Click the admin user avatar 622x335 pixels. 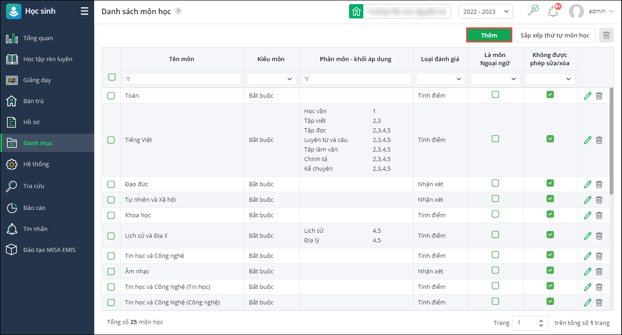(576, 11)
